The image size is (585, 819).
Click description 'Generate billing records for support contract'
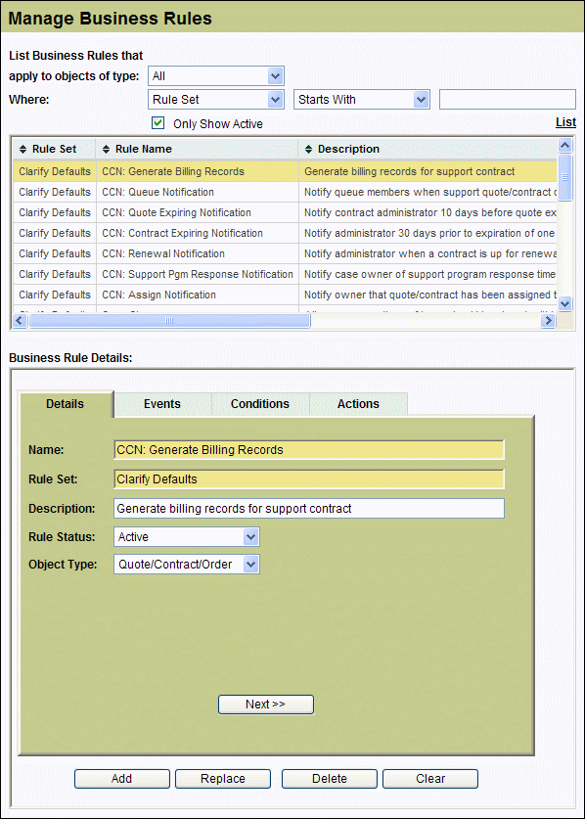(410, 171)
